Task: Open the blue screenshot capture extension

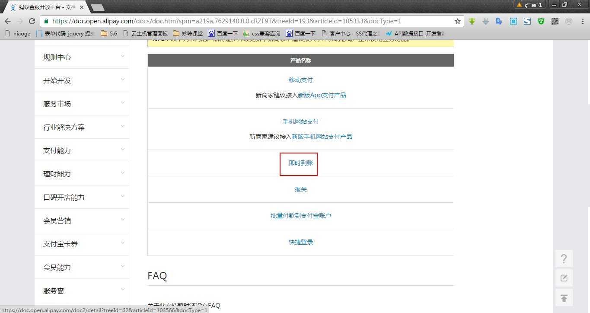Action: (x=513, y=21)
